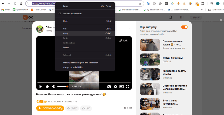224x115 pixels.
Task: Mute the video volume speaker icon
Action: [x=53, y=87]
